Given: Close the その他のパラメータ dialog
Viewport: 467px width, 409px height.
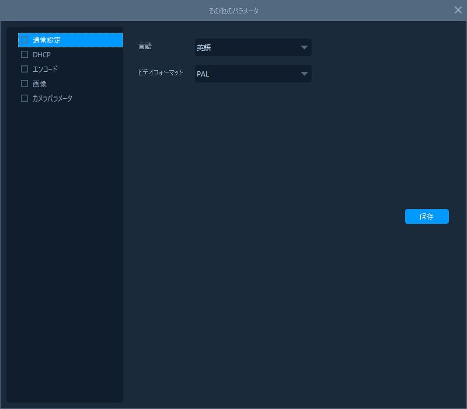Looking at the screenshot, I should (x=458, y=10).
